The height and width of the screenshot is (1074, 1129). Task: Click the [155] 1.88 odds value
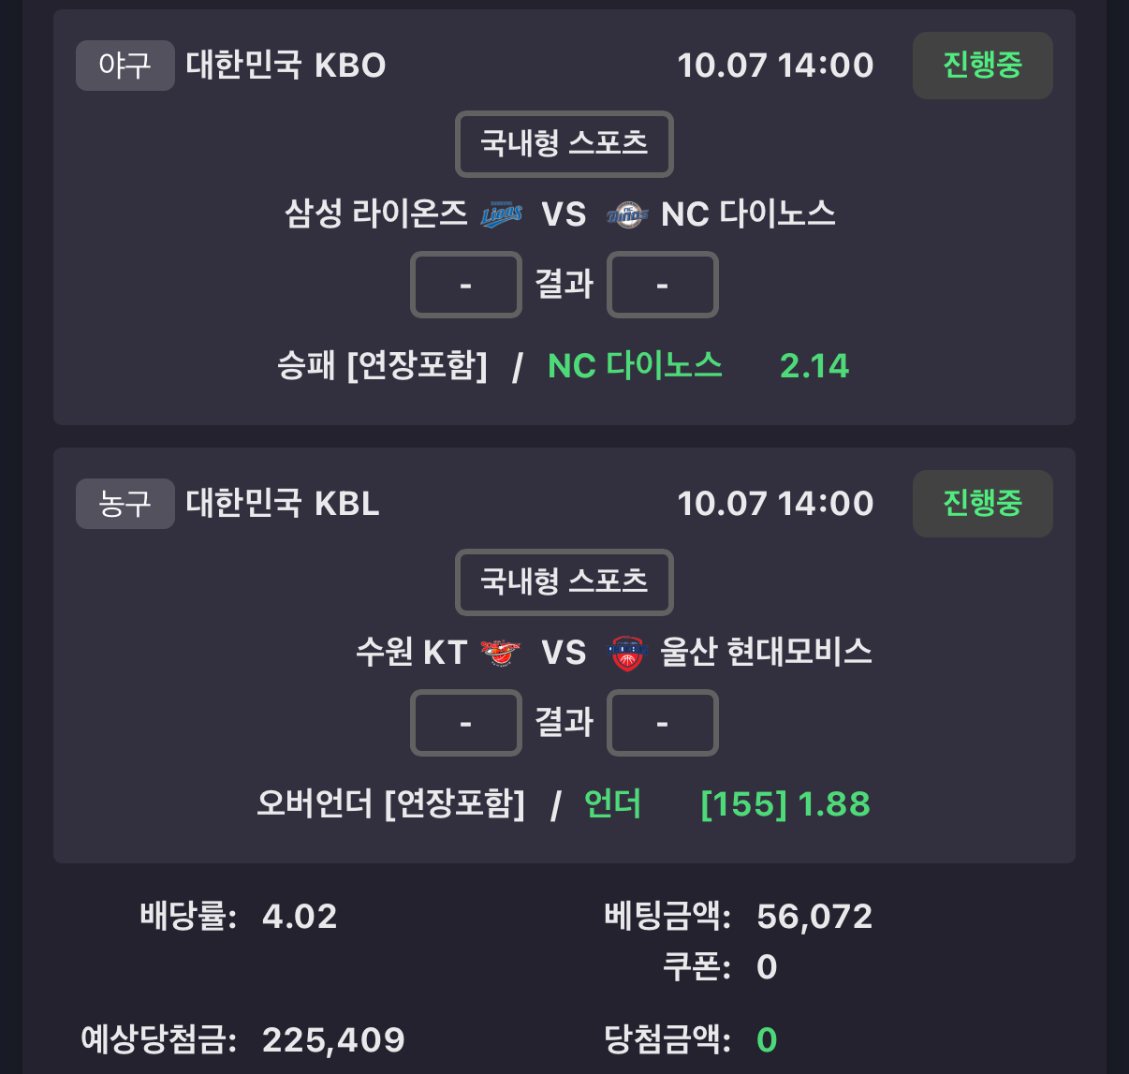coord(784,803)
